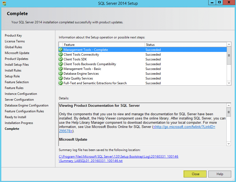Click green check icon for Management Tools - Basic
The image size is (236, 182).
tap(61, 69)
